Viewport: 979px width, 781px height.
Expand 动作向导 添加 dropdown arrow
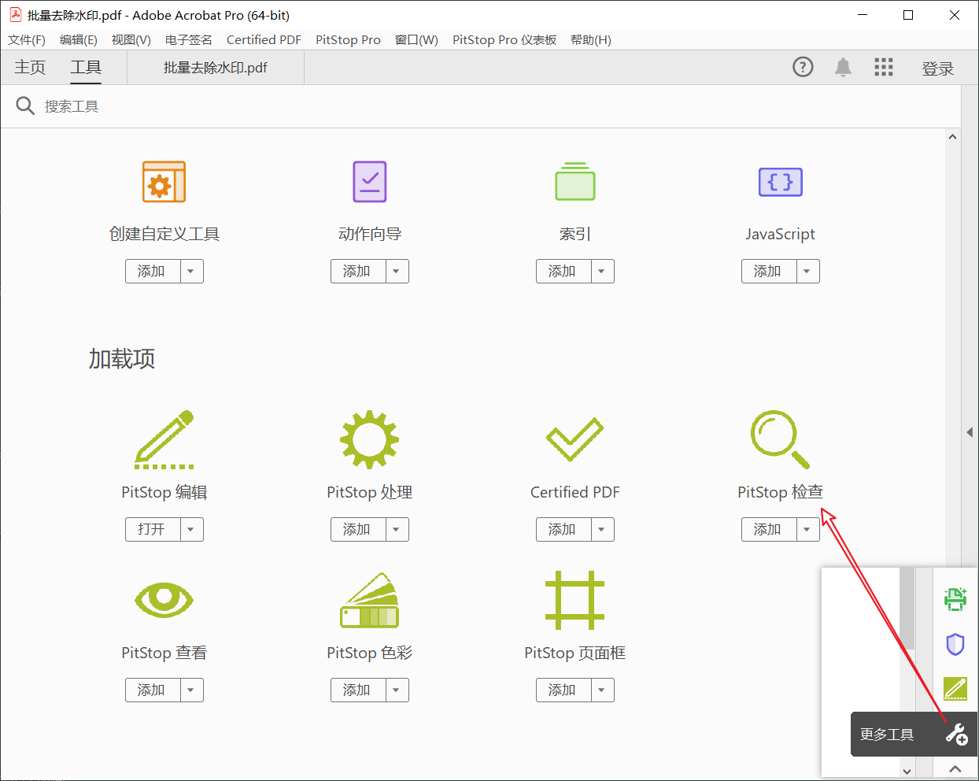[x=397, y=271]
